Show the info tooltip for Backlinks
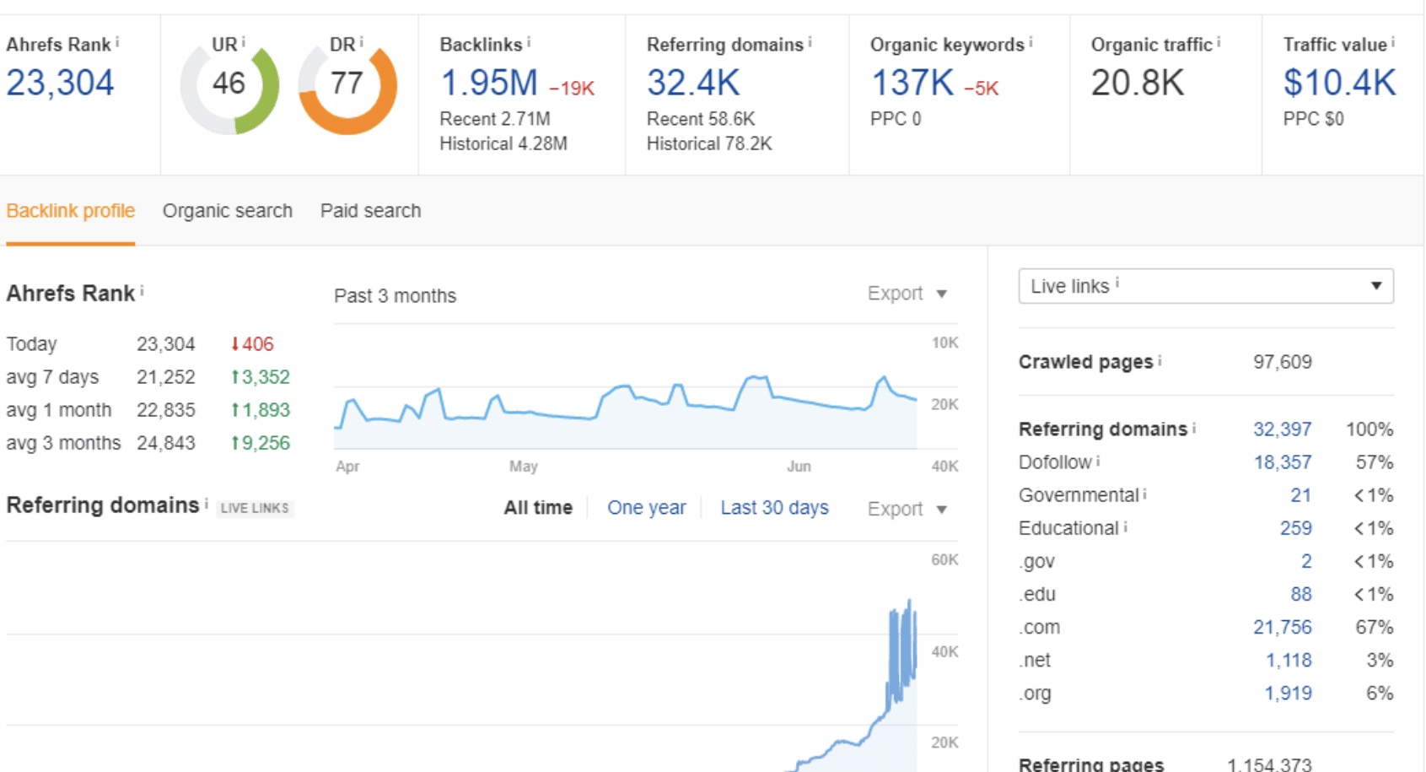Screen dimensions: 1426x772 point(529,40)
